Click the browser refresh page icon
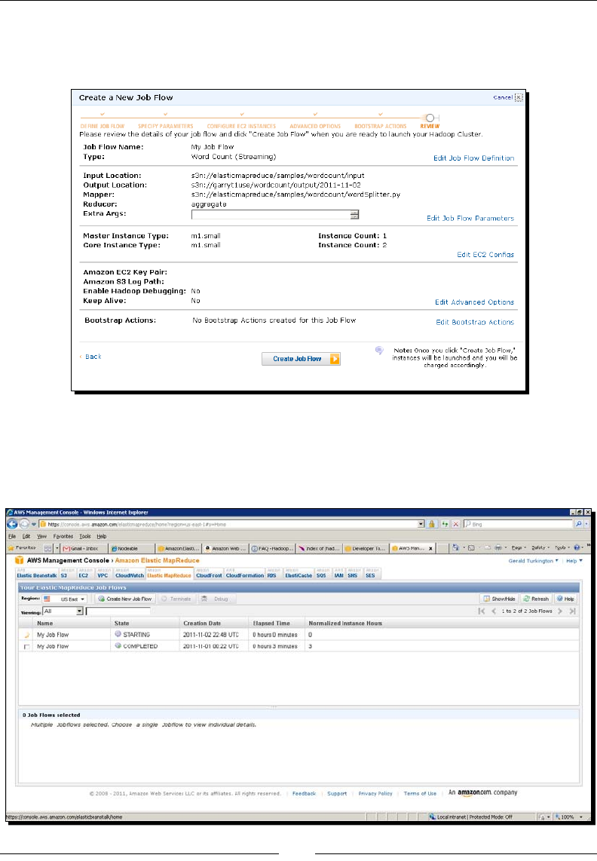The image size is (597, 861). [x=444, y=525]
